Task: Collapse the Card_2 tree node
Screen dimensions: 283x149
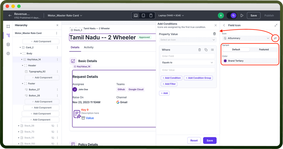Action: tap(20, 48)
